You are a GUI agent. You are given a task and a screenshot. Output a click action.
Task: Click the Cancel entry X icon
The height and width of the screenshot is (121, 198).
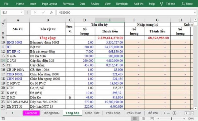[x=35, y=12]
